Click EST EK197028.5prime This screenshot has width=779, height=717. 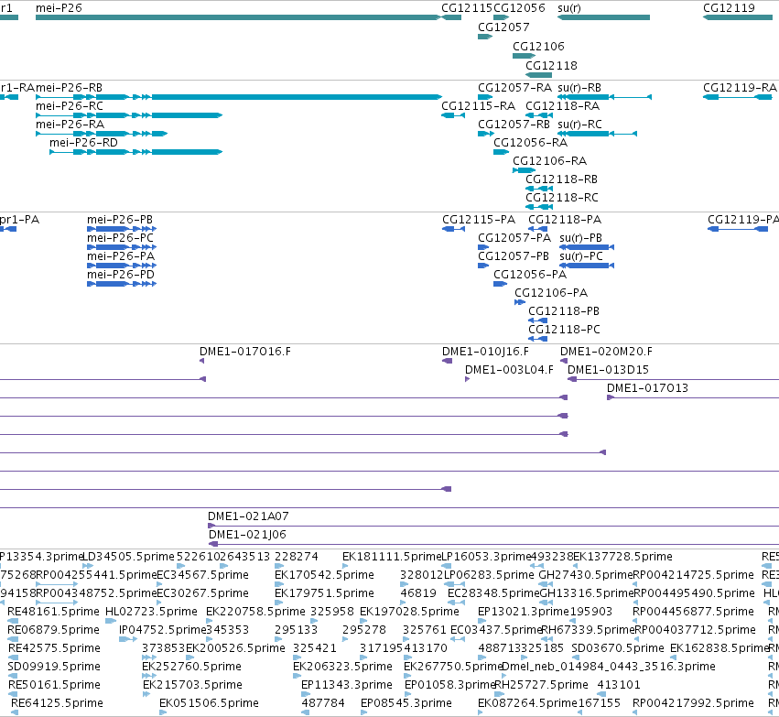point(409,611)
